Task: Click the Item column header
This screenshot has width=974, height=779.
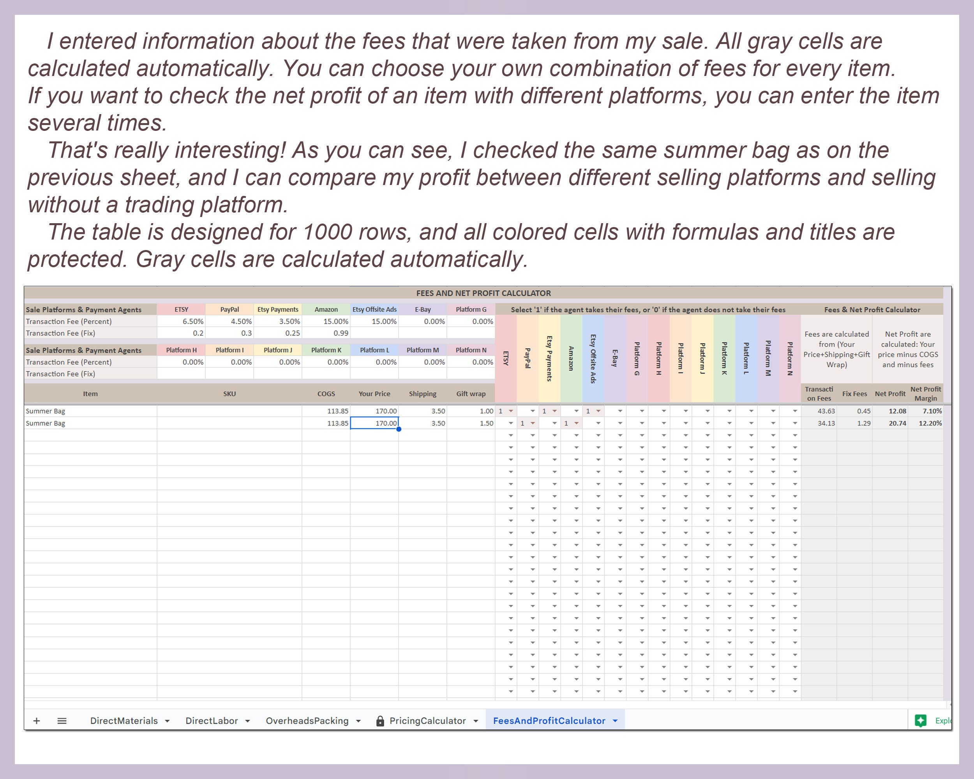Action: tap(90, 394)
